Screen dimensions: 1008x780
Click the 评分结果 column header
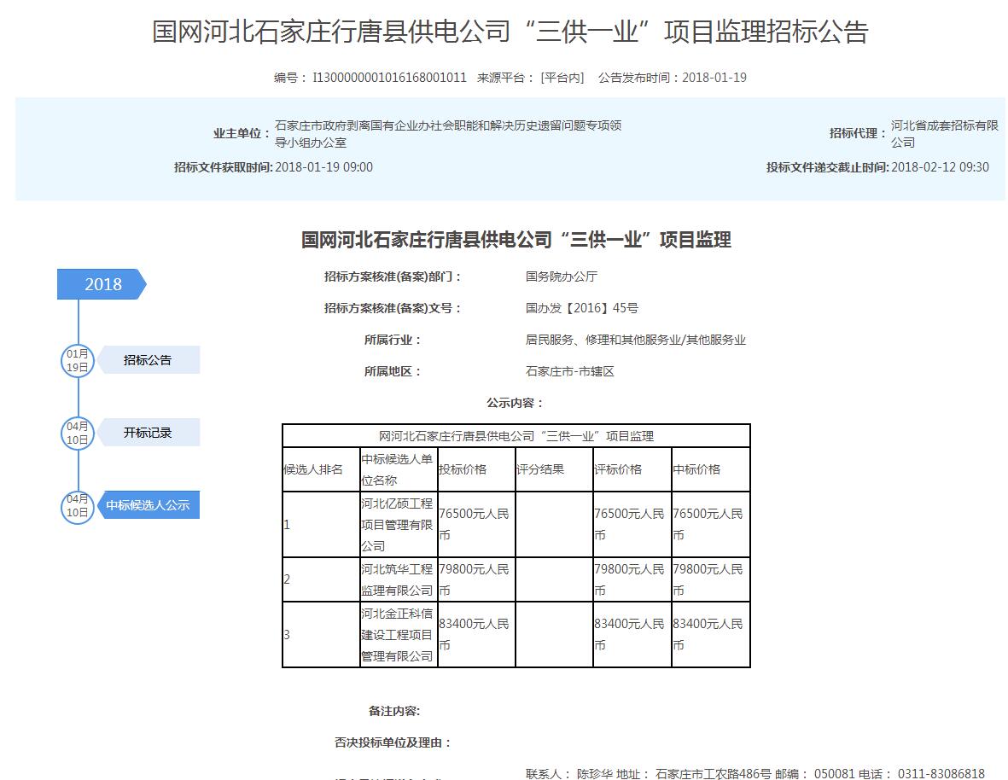coord(554,469)
